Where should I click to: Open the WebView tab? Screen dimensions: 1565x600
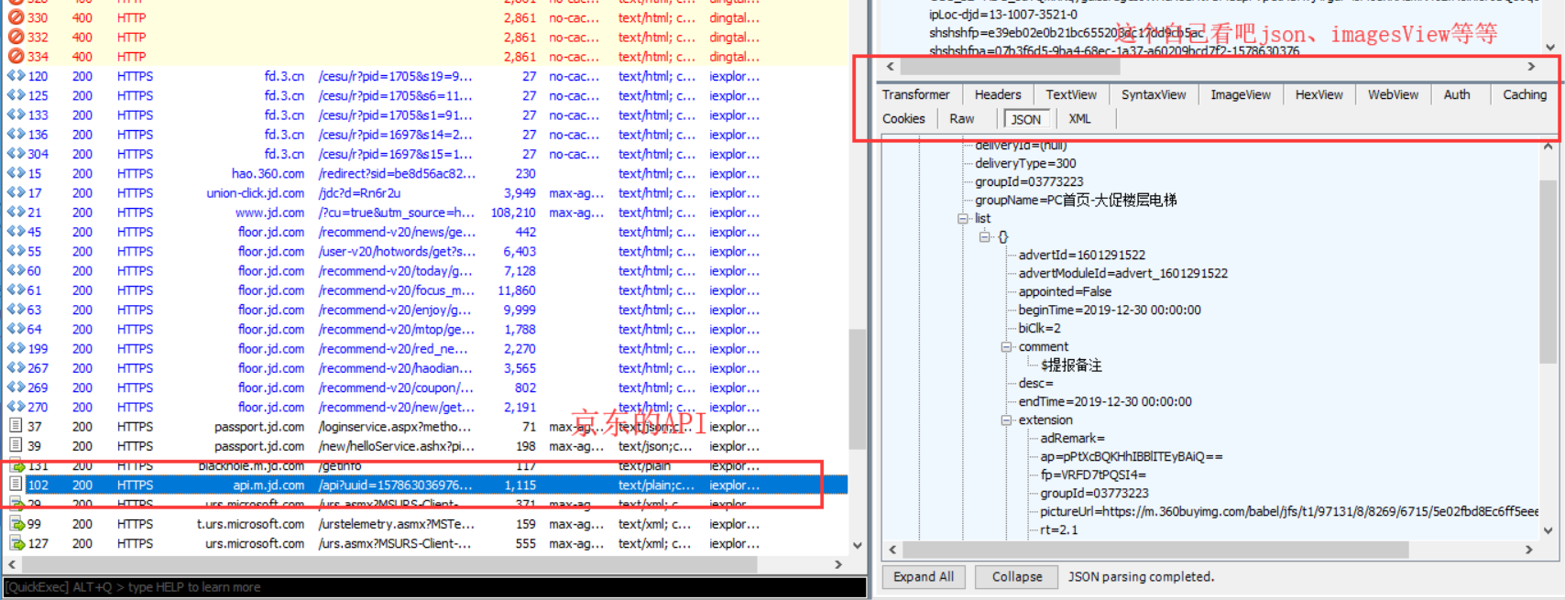click(x=1393, y=94)
